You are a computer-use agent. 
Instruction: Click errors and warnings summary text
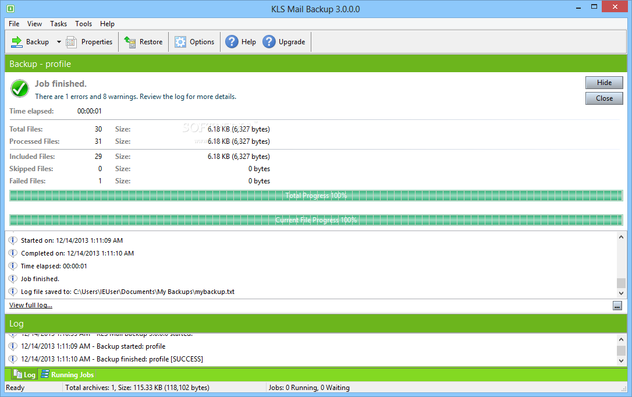point(136,96)
